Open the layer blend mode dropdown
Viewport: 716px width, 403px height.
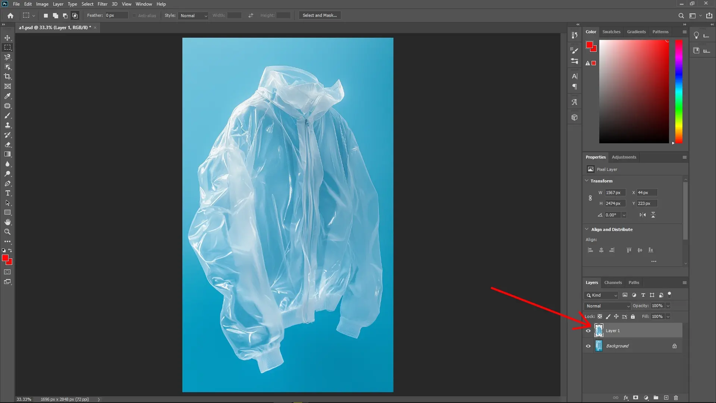point(607,306)
